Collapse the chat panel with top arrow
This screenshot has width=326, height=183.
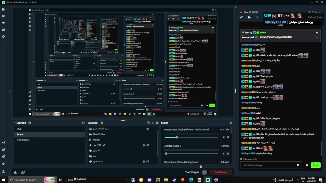click(236, 7)
